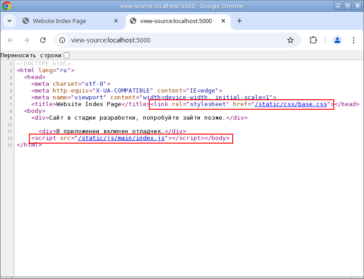Click the closing </html> tag

[x=29, y=145]
